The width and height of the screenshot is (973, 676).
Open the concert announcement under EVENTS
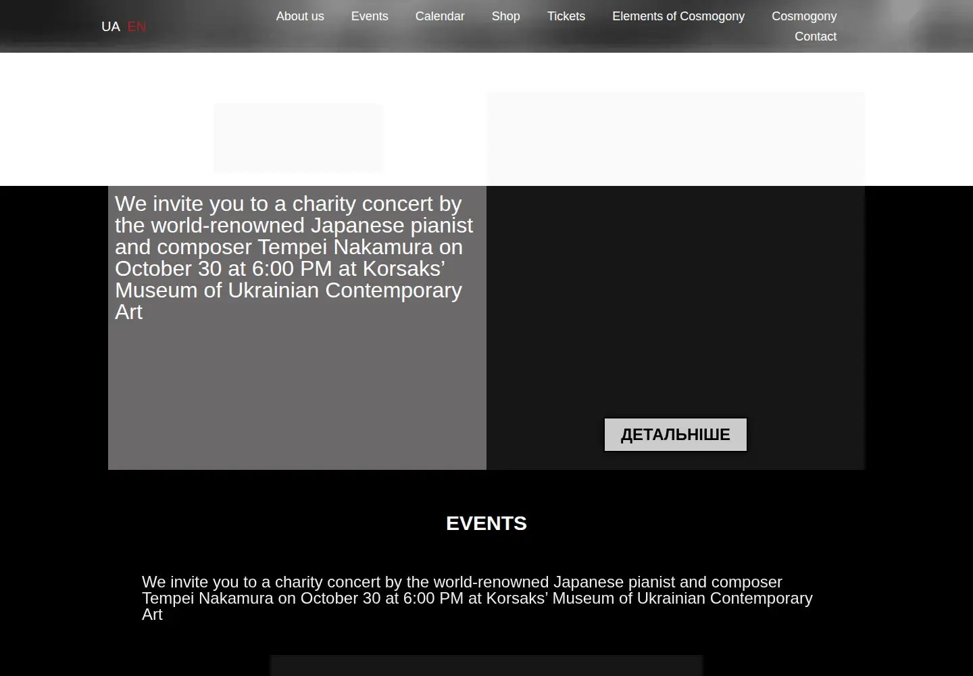tap(477, 598)
